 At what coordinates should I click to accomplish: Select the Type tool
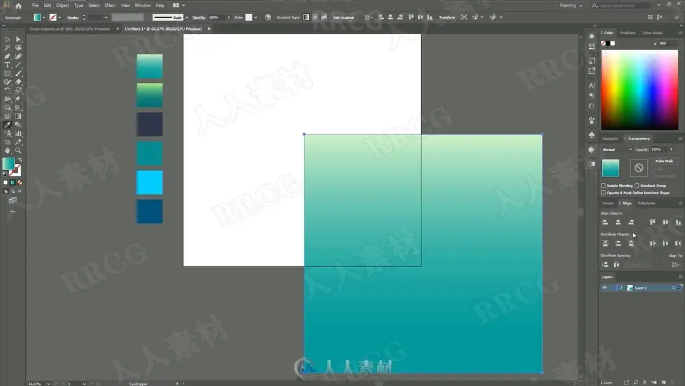(7, 65)
